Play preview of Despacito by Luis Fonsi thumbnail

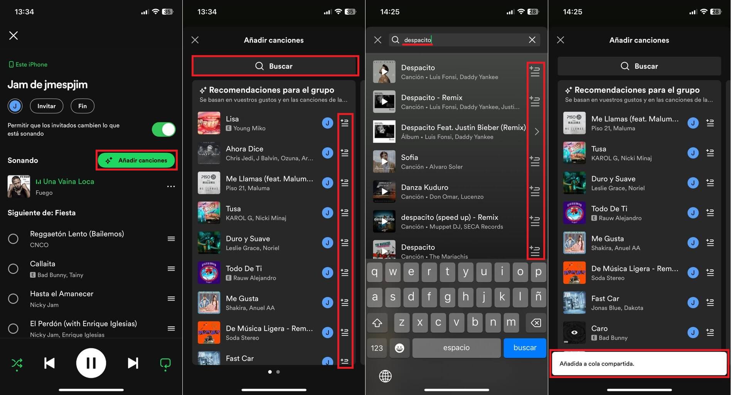[384, 72]
